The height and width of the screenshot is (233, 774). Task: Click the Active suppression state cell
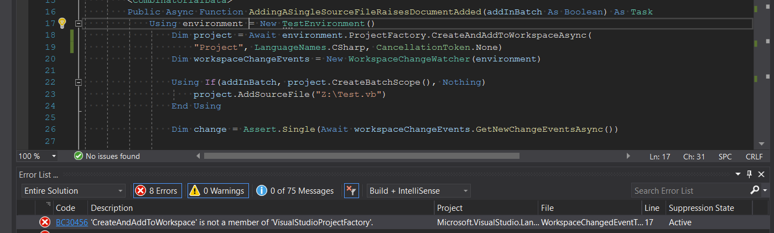click(681, 222)
